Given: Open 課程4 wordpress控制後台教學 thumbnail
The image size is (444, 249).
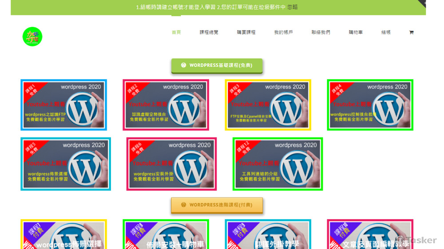Looking at the screenshot, I should tap(370, 105).
